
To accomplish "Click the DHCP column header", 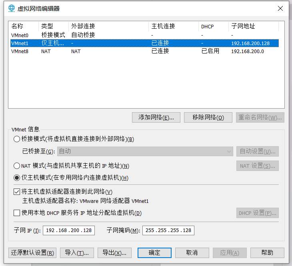I will coord(214,26).
